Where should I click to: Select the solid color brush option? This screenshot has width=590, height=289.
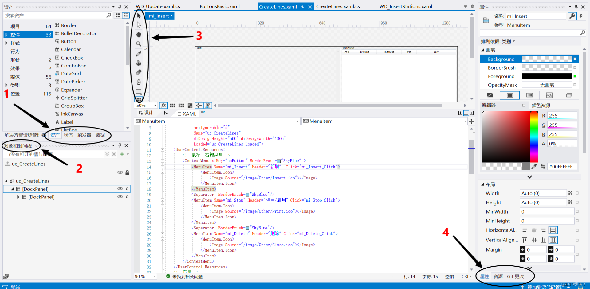(x=510, y=95)
